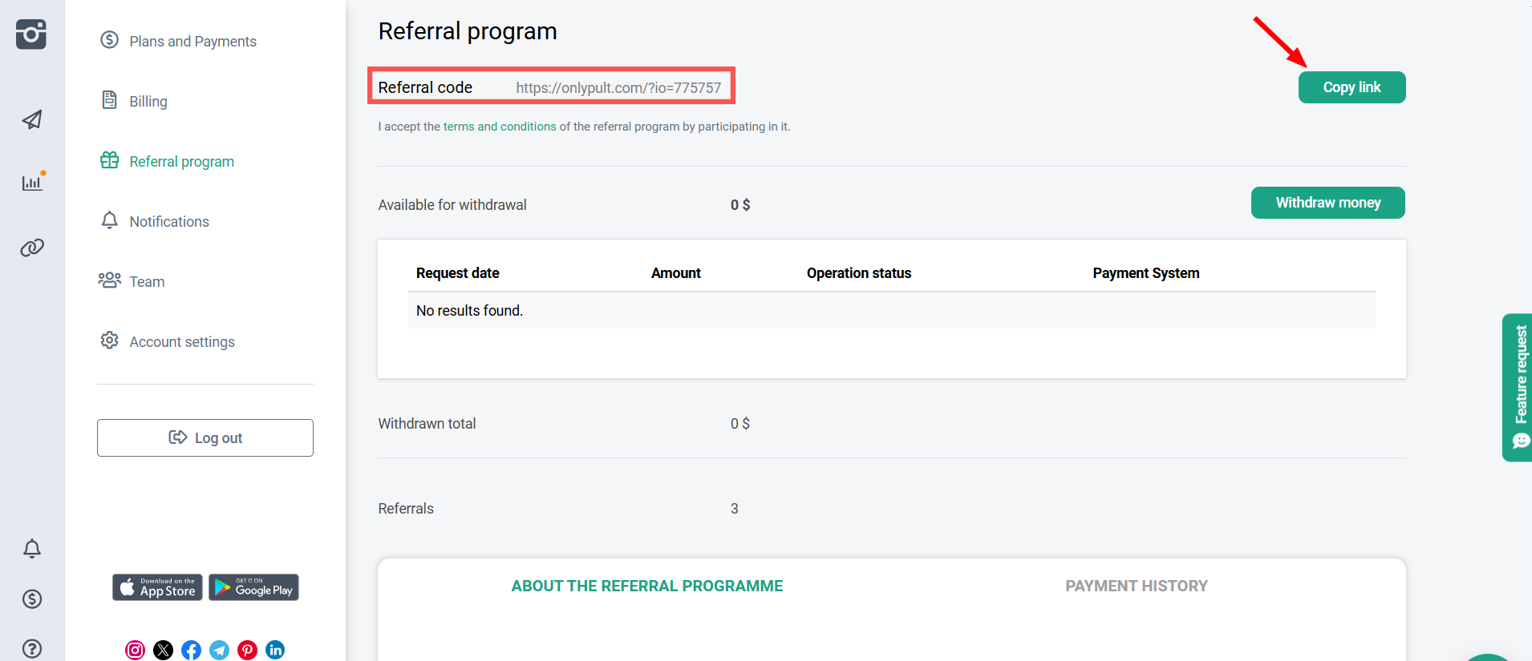Open the paper plane posting icon
The width and height of the screenshot is (1532, 661).
[32, 120]
